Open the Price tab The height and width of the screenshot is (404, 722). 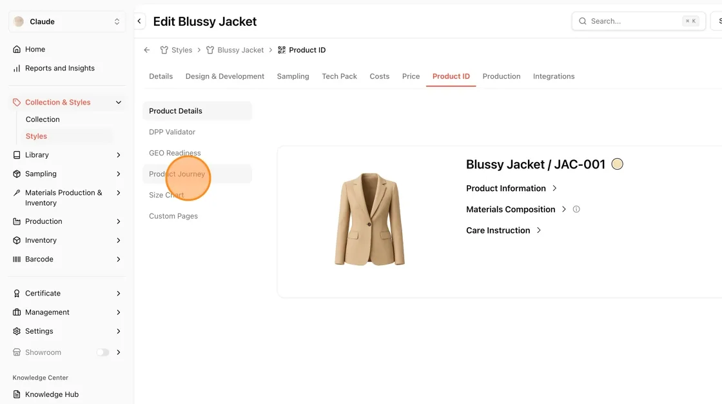pos(411,76)
